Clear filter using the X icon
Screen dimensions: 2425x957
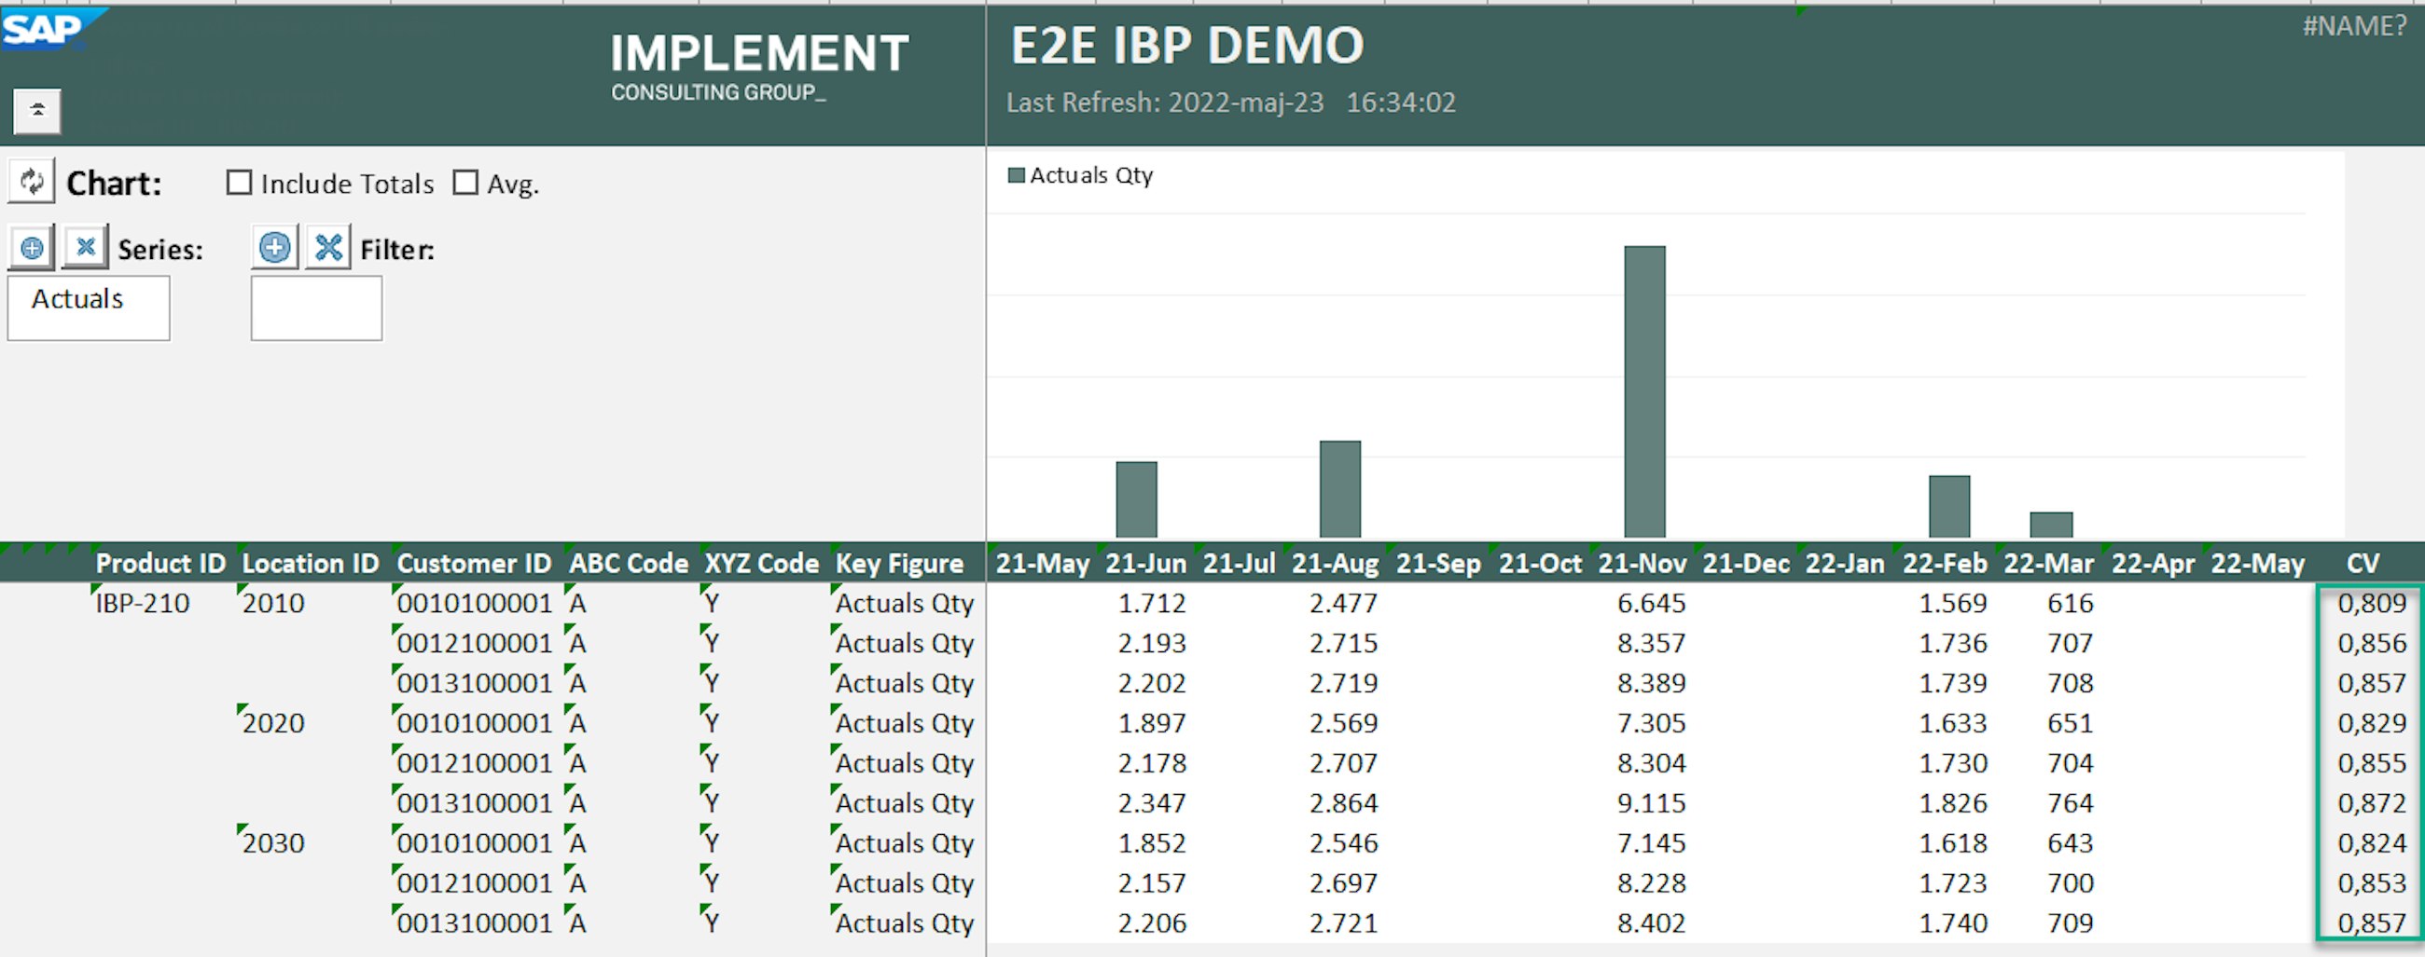(x=328, y=248)
